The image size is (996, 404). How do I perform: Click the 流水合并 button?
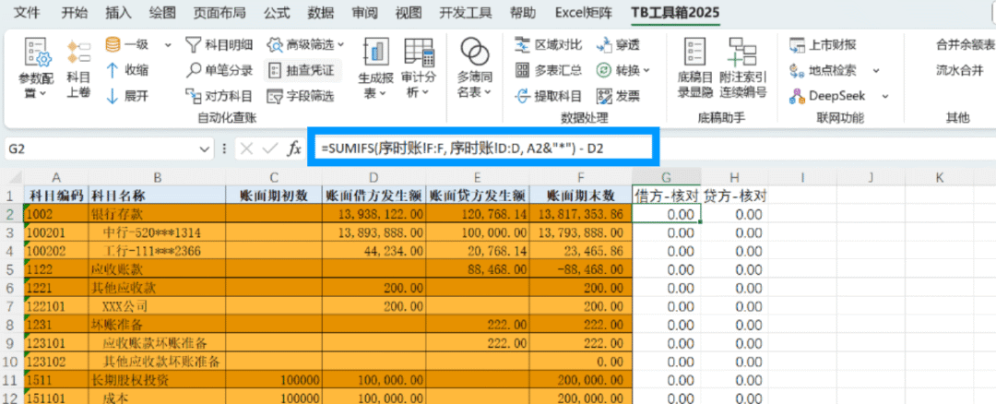click(x=959, y=70)
